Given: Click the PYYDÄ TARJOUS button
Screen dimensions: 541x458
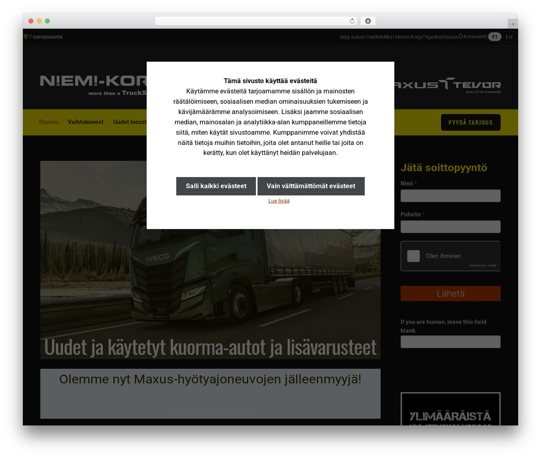Looking at the screenshot, I should coord(470,123).
